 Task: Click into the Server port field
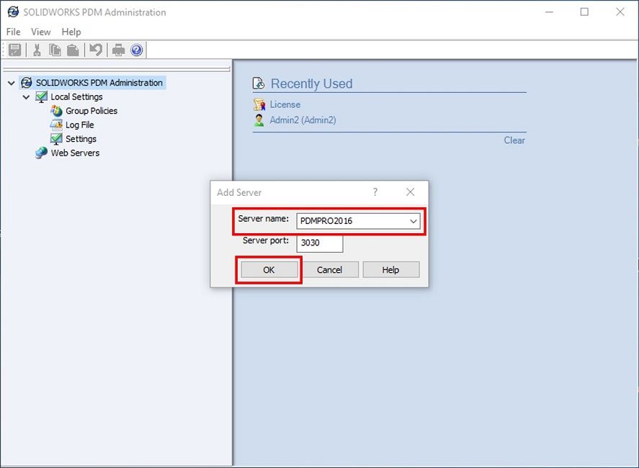[320, 243]
